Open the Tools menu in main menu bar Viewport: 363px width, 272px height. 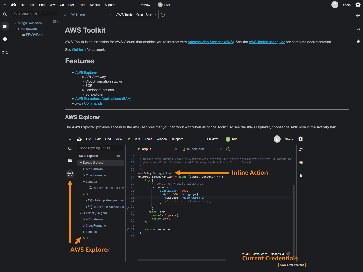click(82, 5)
